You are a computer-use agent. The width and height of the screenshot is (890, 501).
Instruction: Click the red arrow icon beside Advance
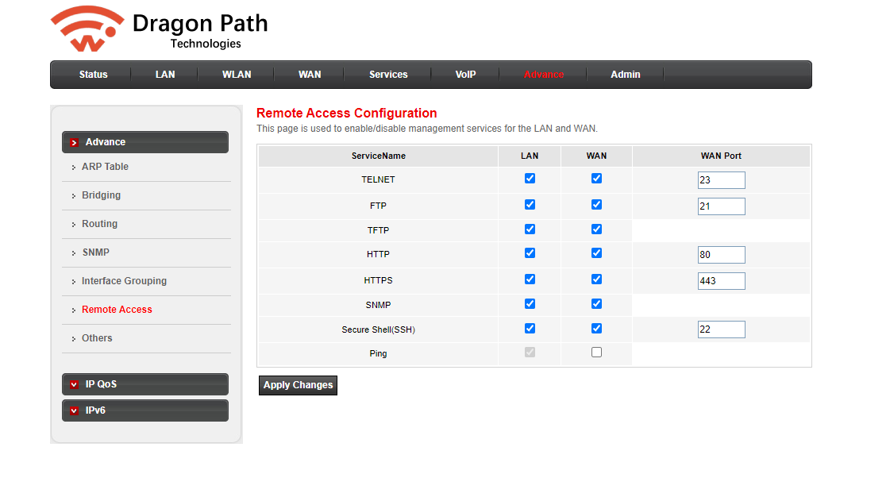(74, 142)
